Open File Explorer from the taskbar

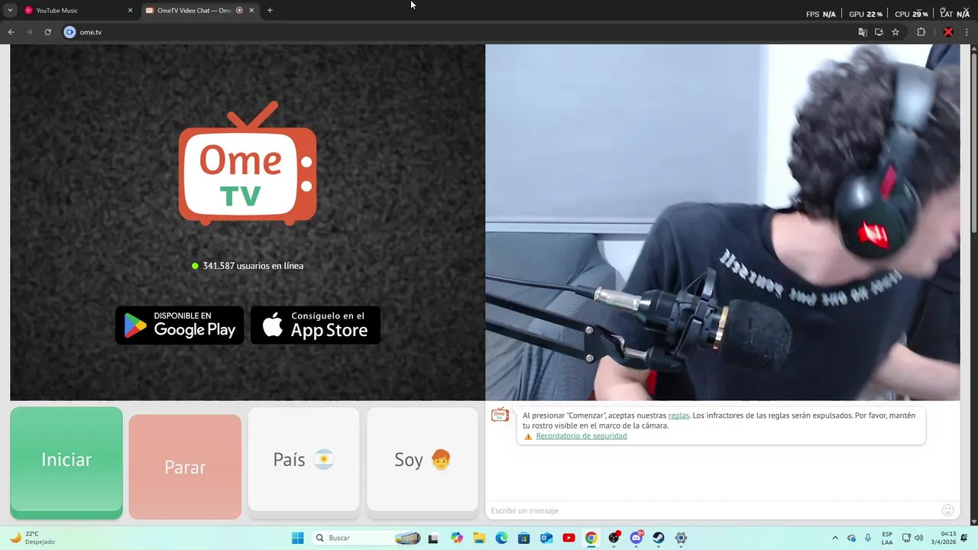click(479, 538)
